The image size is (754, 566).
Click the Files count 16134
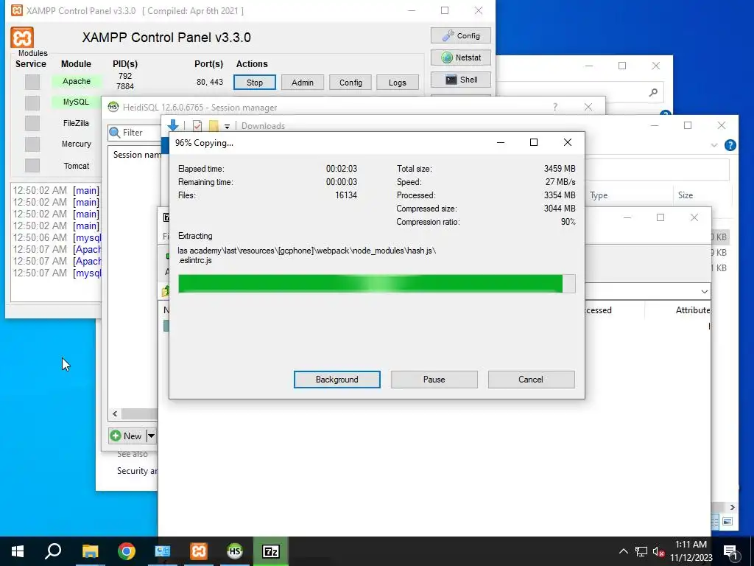(346, 195)
